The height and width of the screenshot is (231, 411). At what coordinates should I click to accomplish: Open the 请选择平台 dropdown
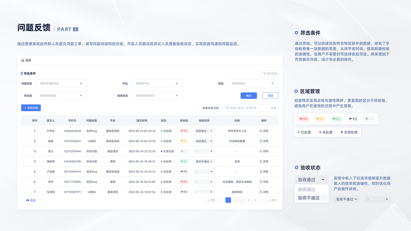tap(157, 83)
